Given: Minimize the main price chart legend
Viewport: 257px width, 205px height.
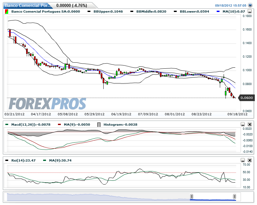Looking at the screenshot, I should pyautogui.click(x=250, y=11).
